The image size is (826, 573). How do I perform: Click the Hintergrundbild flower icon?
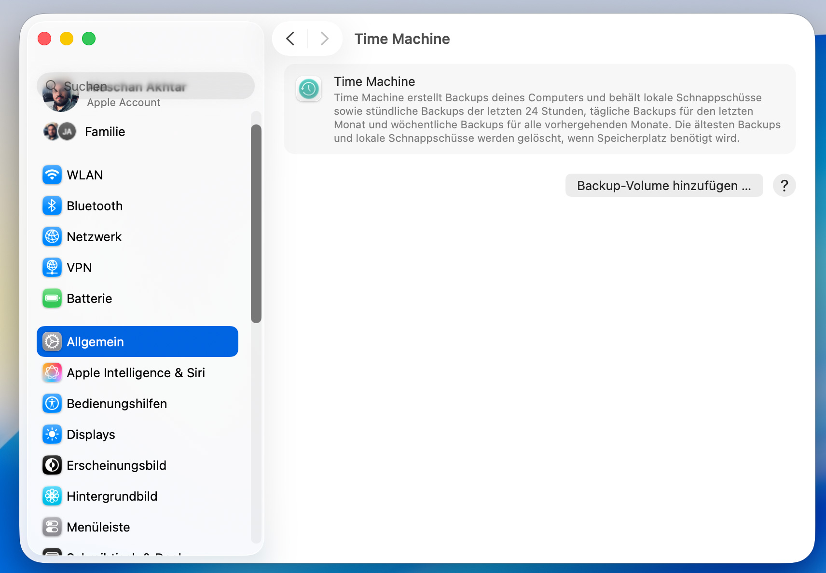coord(52,496)
